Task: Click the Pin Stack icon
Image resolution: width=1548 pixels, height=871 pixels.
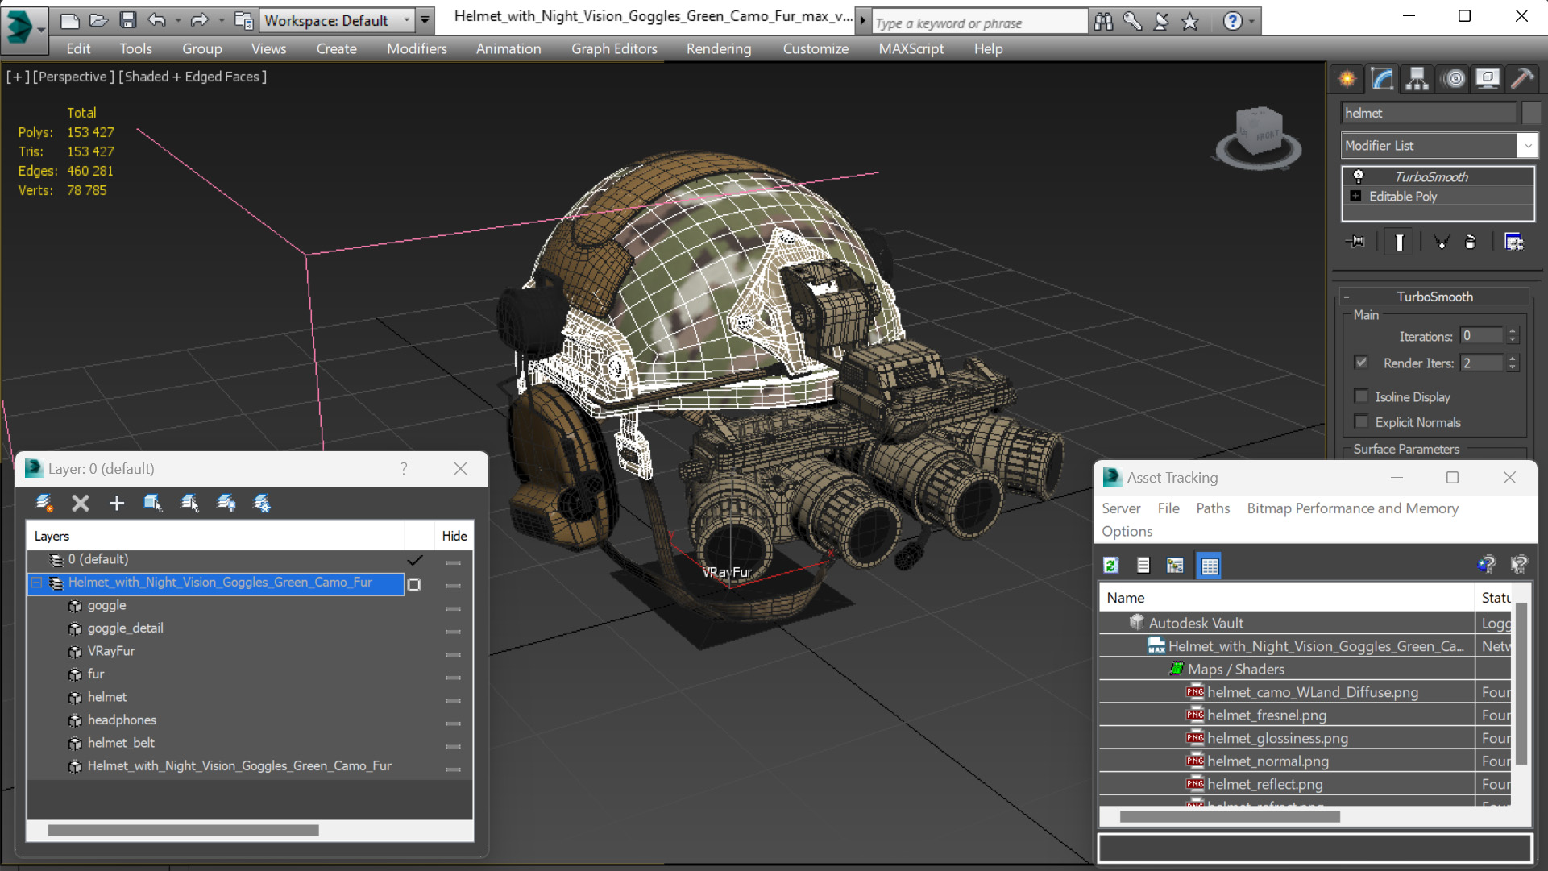Action: [1356, 242]
